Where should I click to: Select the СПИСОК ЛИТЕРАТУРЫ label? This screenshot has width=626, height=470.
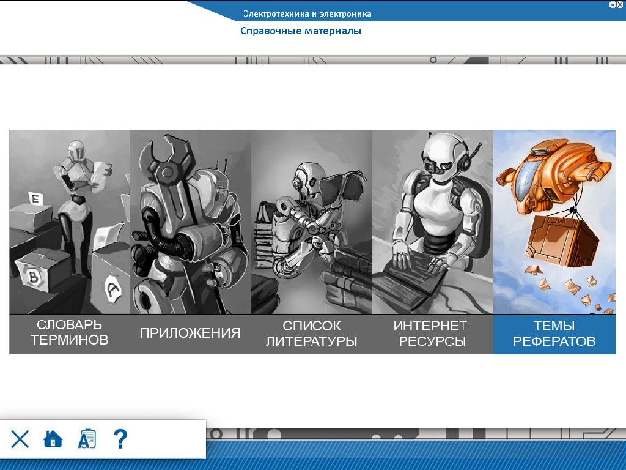[x=311, y=334]
